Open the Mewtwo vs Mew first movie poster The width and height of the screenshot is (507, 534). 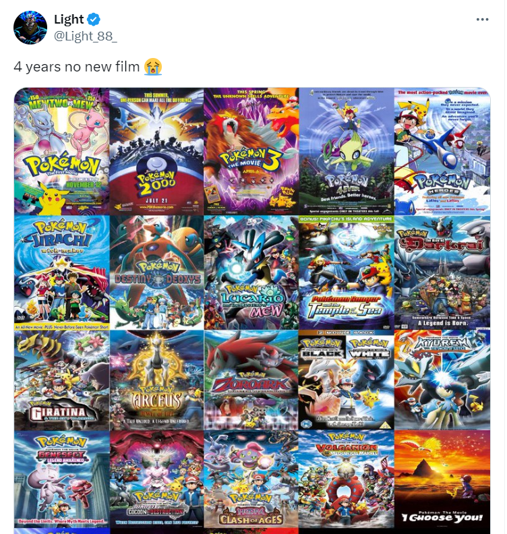(61, 151)
